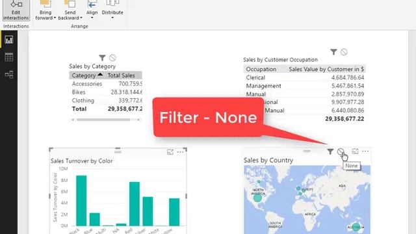Set None interaction on Sales by Country map

tap(341, 151)
